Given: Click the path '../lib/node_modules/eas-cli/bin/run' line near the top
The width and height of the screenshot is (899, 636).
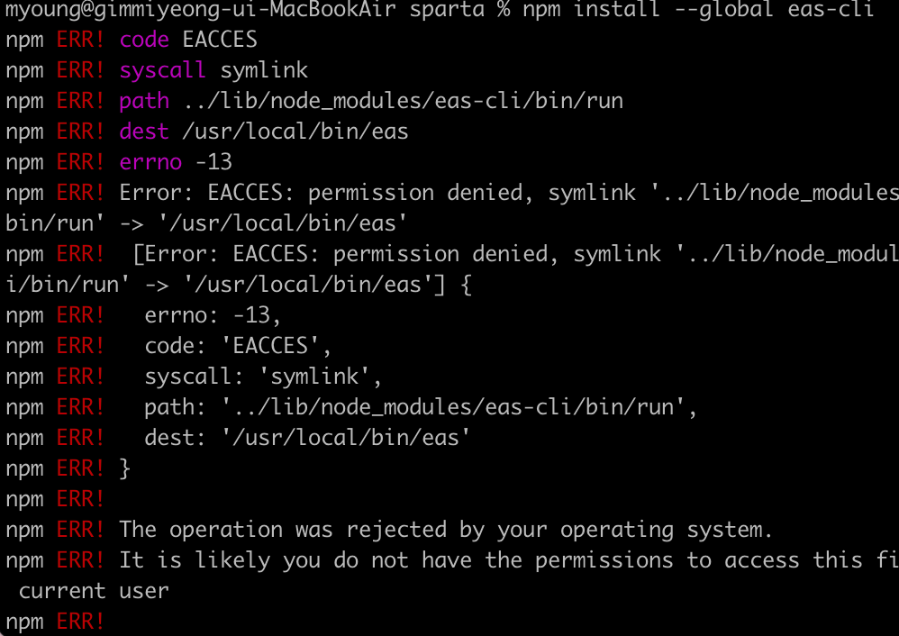Looking at the screenshot, I should point(314,101).
